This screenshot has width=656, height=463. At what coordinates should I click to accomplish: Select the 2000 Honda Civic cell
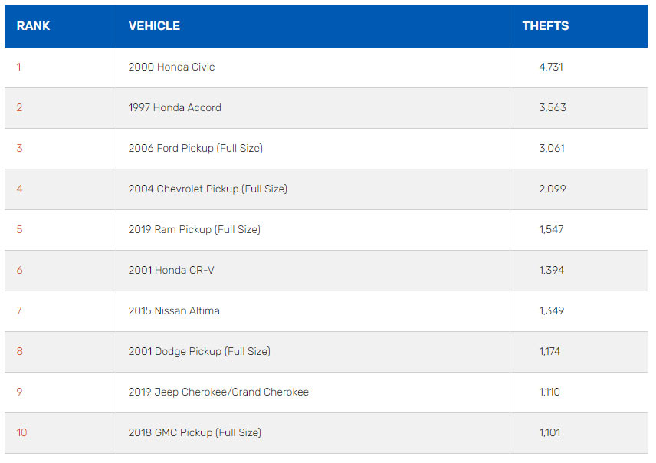(x=172, y=67)
